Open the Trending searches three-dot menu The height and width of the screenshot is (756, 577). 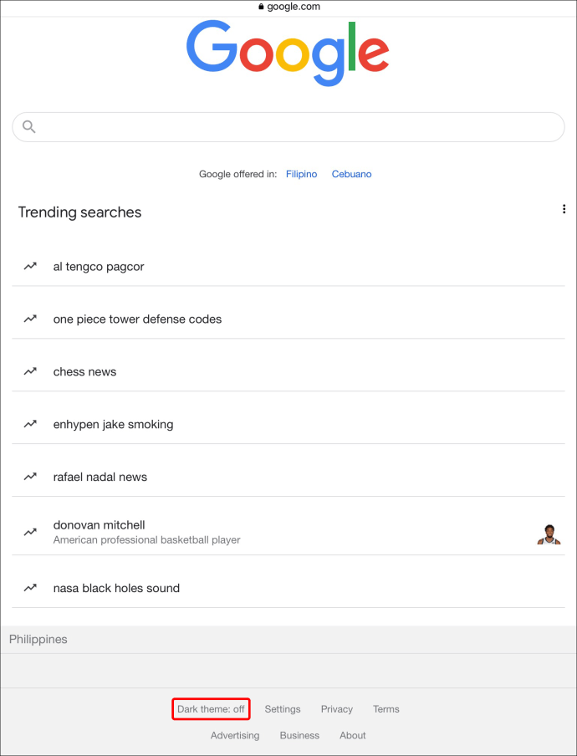click(564, 209)
